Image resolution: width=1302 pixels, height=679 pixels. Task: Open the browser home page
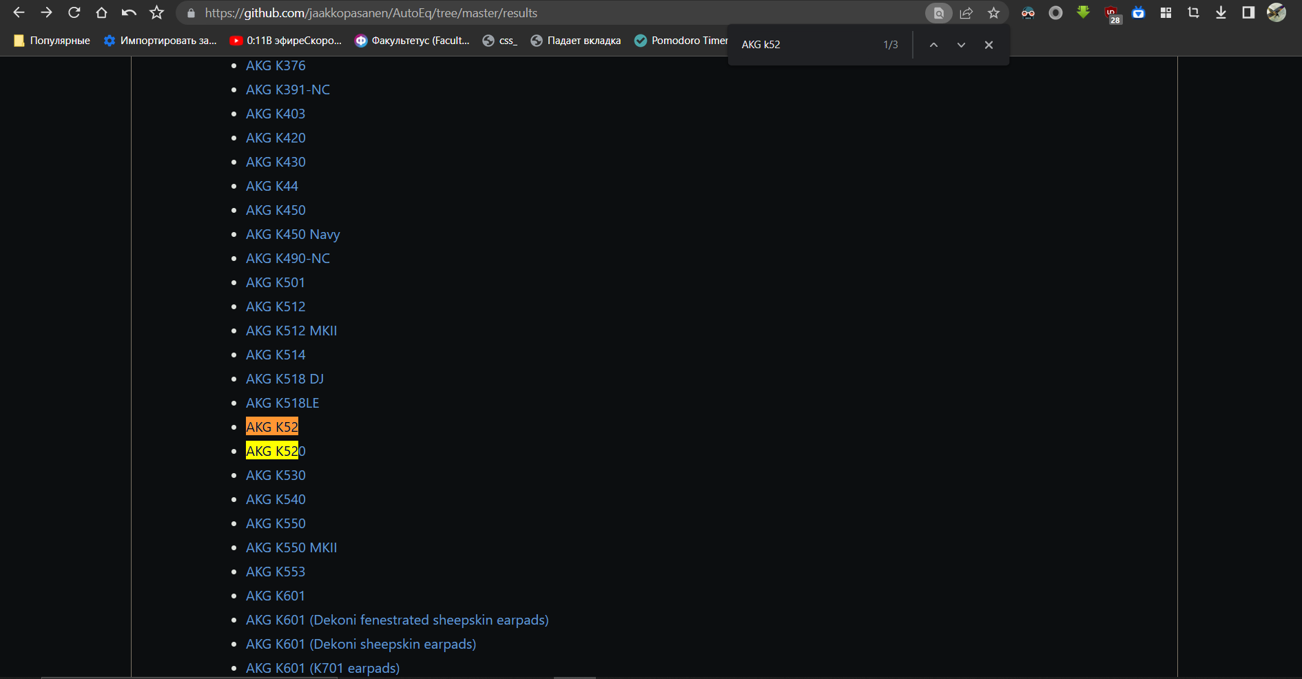coord(101,12)
